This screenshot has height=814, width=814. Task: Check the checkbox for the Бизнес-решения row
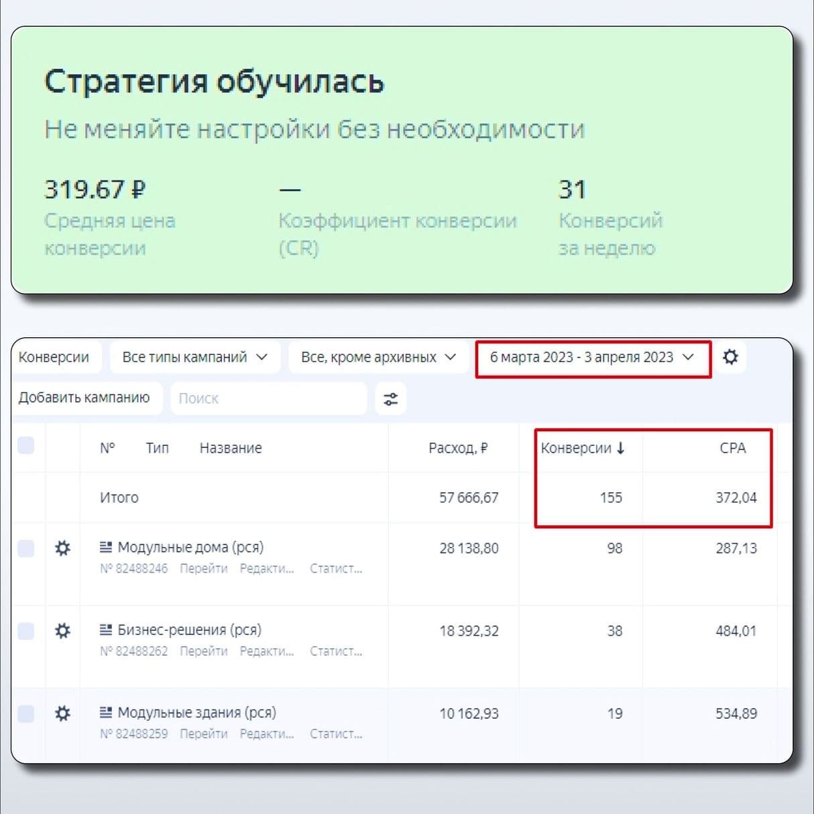pos(26,630)
